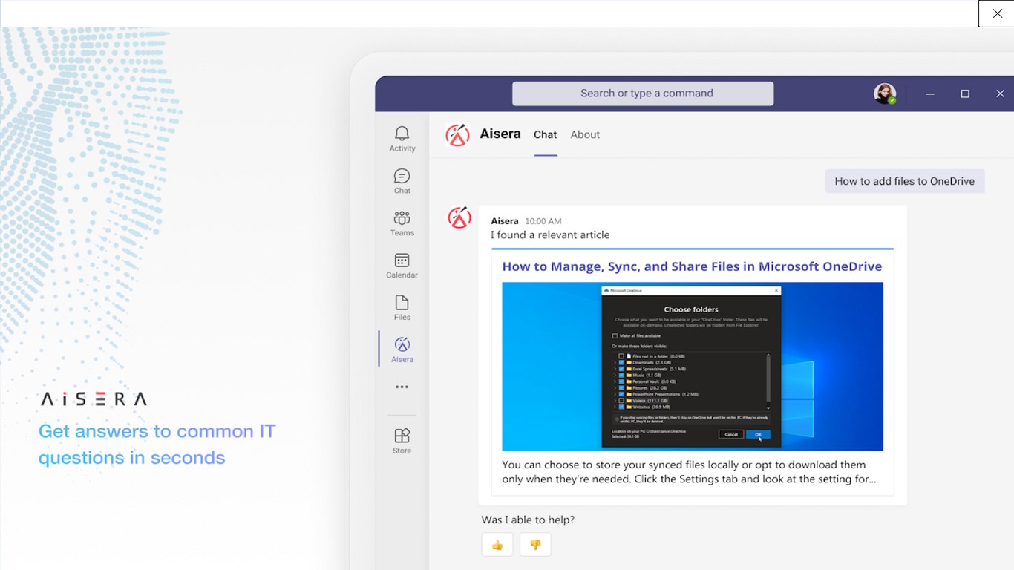Open the Teams section in sidebar

pyautogui.click(x=402, y=223)
